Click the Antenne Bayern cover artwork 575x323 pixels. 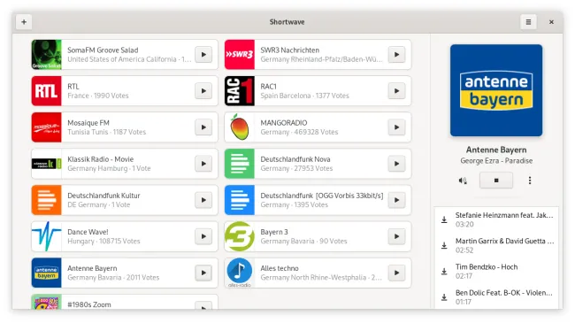pyautogui.click(x=496, y=90)
